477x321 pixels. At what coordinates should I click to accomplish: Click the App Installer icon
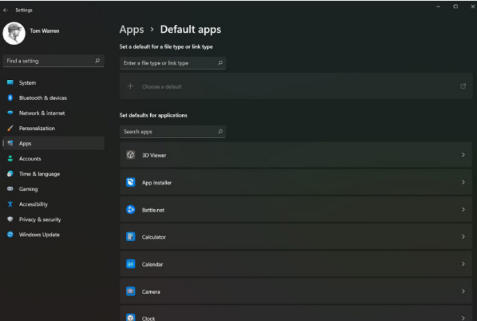click(130, 183)
